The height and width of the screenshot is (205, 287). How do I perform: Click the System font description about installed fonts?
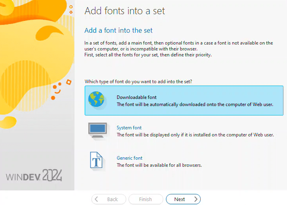pos(195,135)
